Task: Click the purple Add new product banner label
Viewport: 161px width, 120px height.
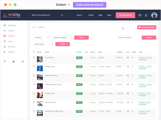Action: [x=90, y=5]
